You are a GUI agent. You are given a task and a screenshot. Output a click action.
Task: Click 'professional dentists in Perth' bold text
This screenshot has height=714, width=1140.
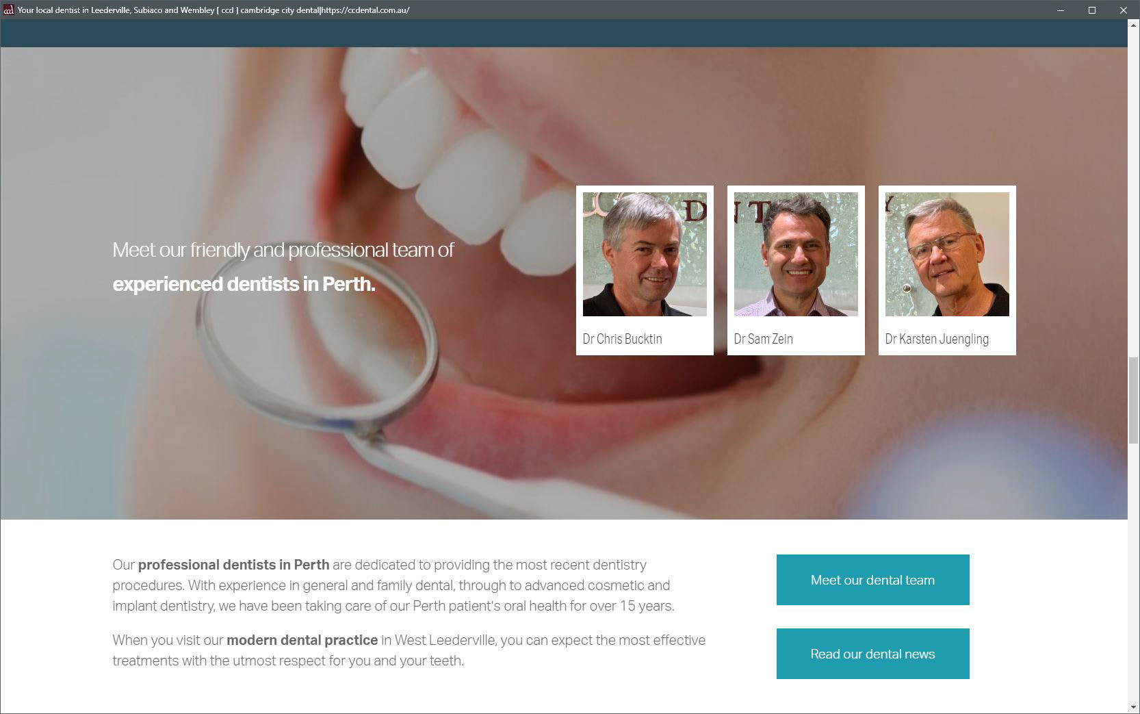tap(233, 565)
